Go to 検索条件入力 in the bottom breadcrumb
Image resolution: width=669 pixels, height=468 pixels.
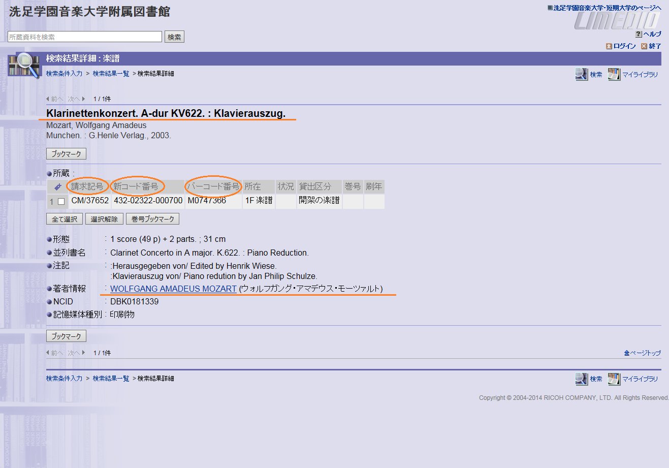(64, 379)
